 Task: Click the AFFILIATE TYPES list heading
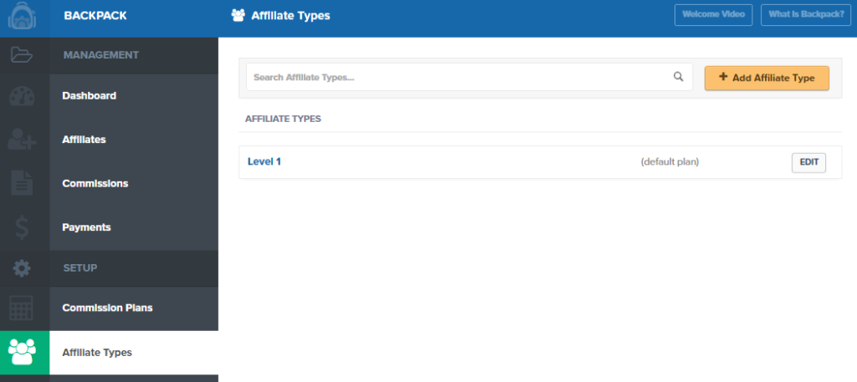click(x=283, y=119)
